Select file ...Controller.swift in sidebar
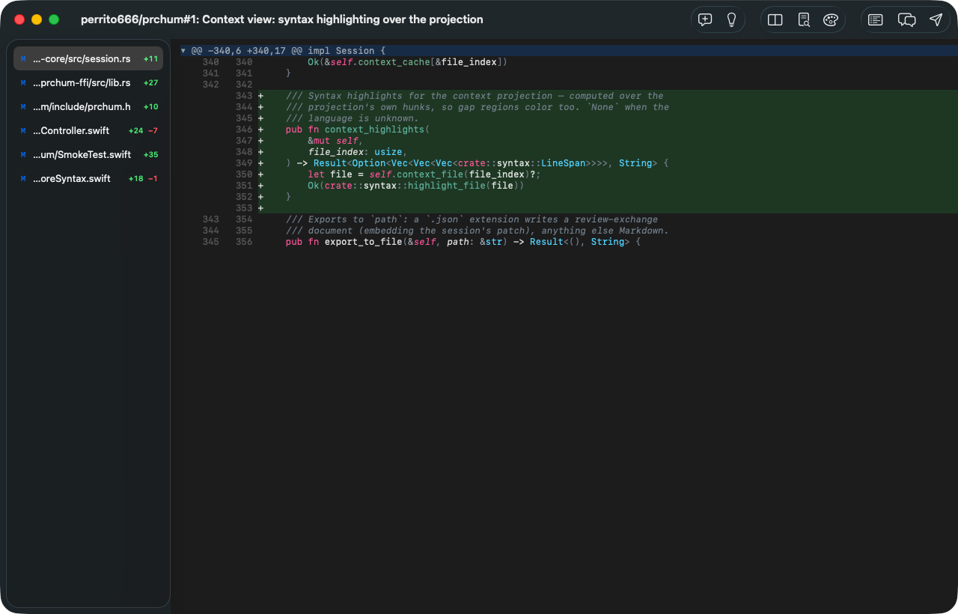This screenshot has height=614, width=958. click(88, 130)
